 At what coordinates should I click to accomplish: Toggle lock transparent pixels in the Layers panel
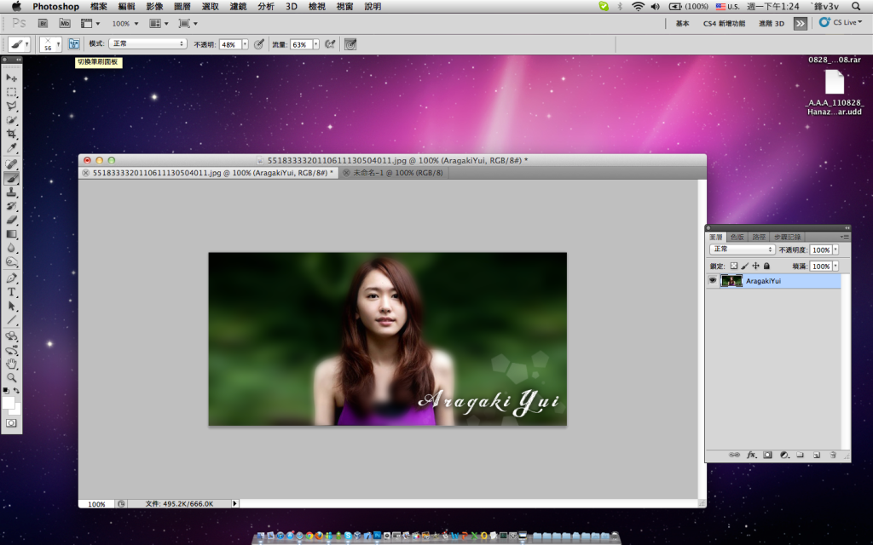733,267
